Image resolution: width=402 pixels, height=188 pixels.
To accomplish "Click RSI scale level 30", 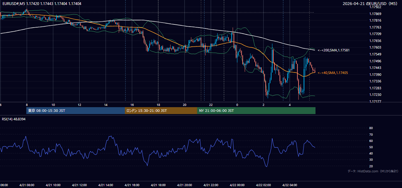I will coord(371,160).
